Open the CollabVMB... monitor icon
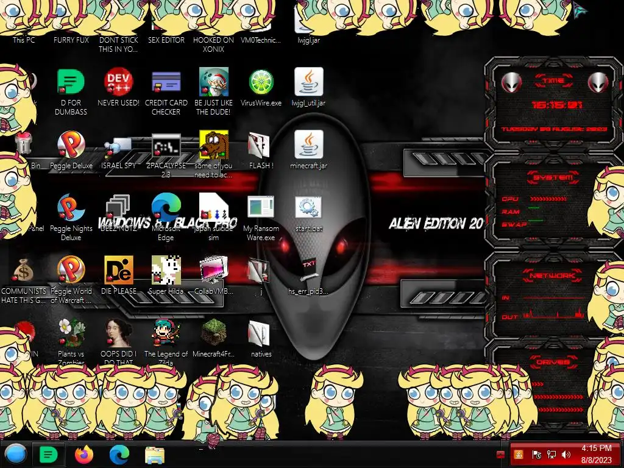Screen dimensions: 624x468 pyautogui.click(x=214, y=270)
